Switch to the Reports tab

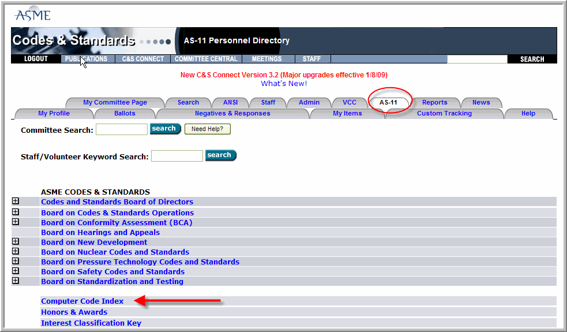click(435, 102)
